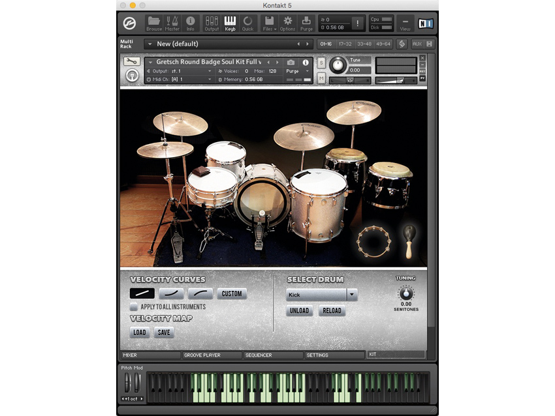This screenshot has width=555, height=416.
Task: Shift keyboard octave up arrow
Action: [x=142, y=398]
